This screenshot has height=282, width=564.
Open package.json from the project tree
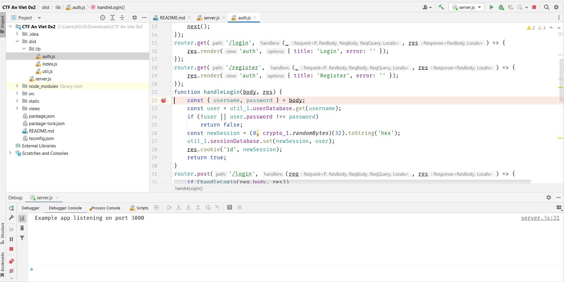[x=42, y=116]
